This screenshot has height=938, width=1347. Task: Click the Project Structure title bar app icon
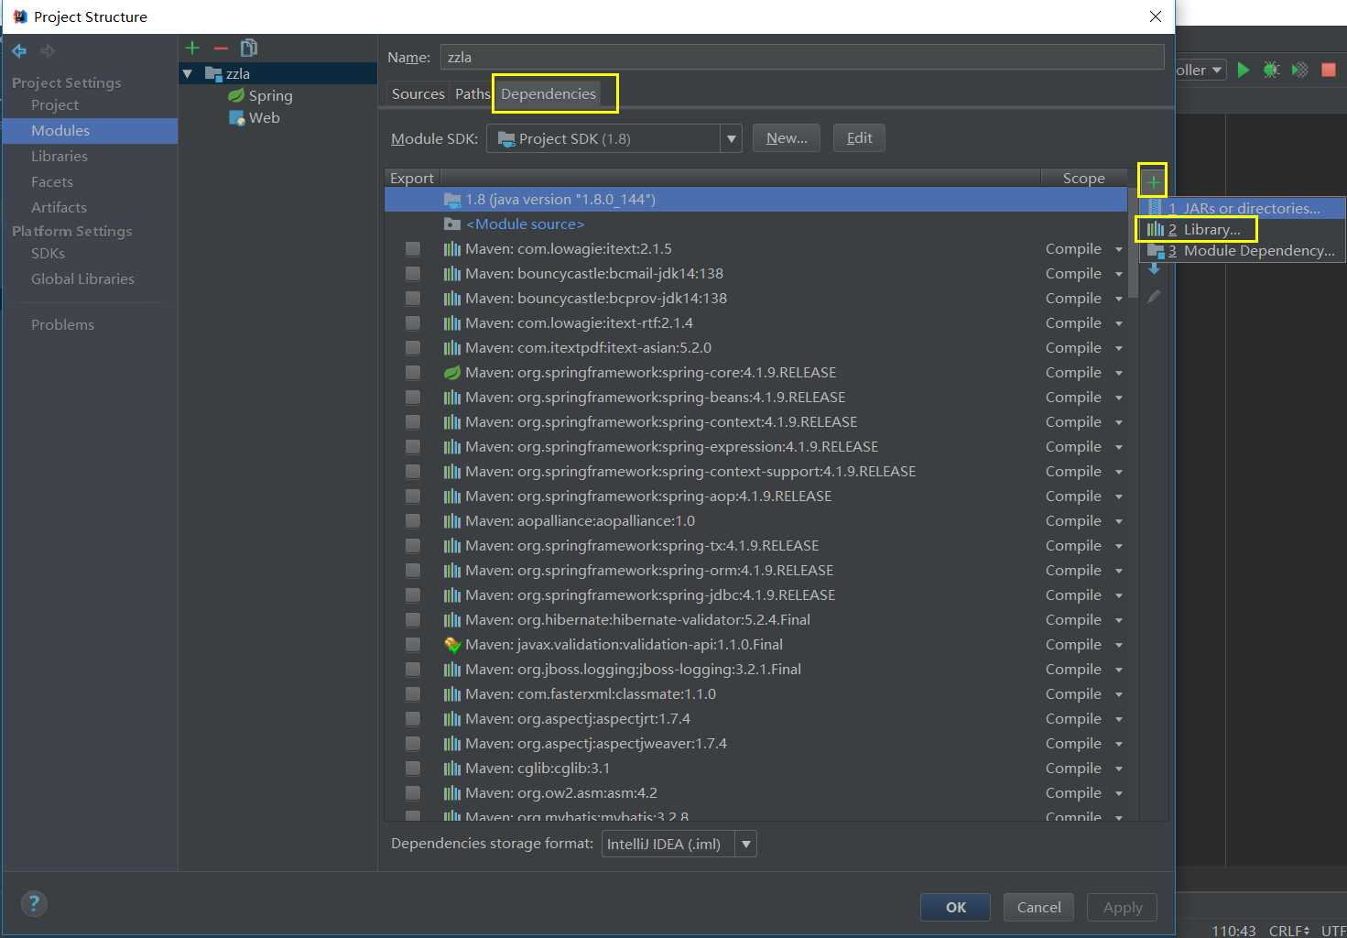(19, 16)
